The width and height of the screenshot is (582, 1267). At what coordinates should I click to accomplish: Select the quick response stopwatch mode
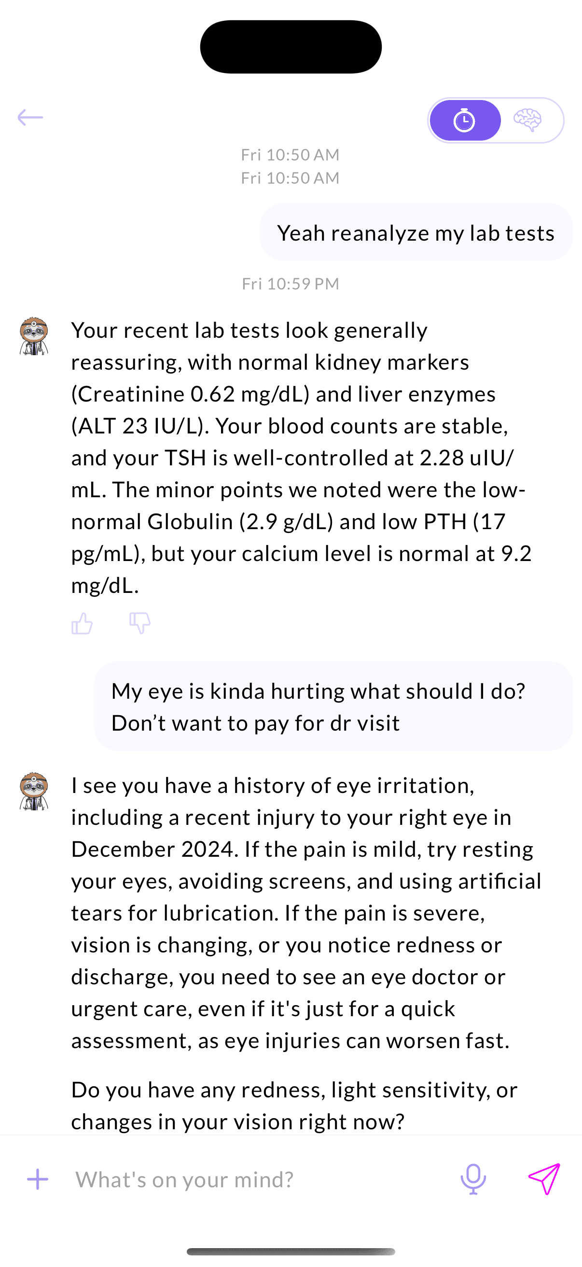point(464,119)
